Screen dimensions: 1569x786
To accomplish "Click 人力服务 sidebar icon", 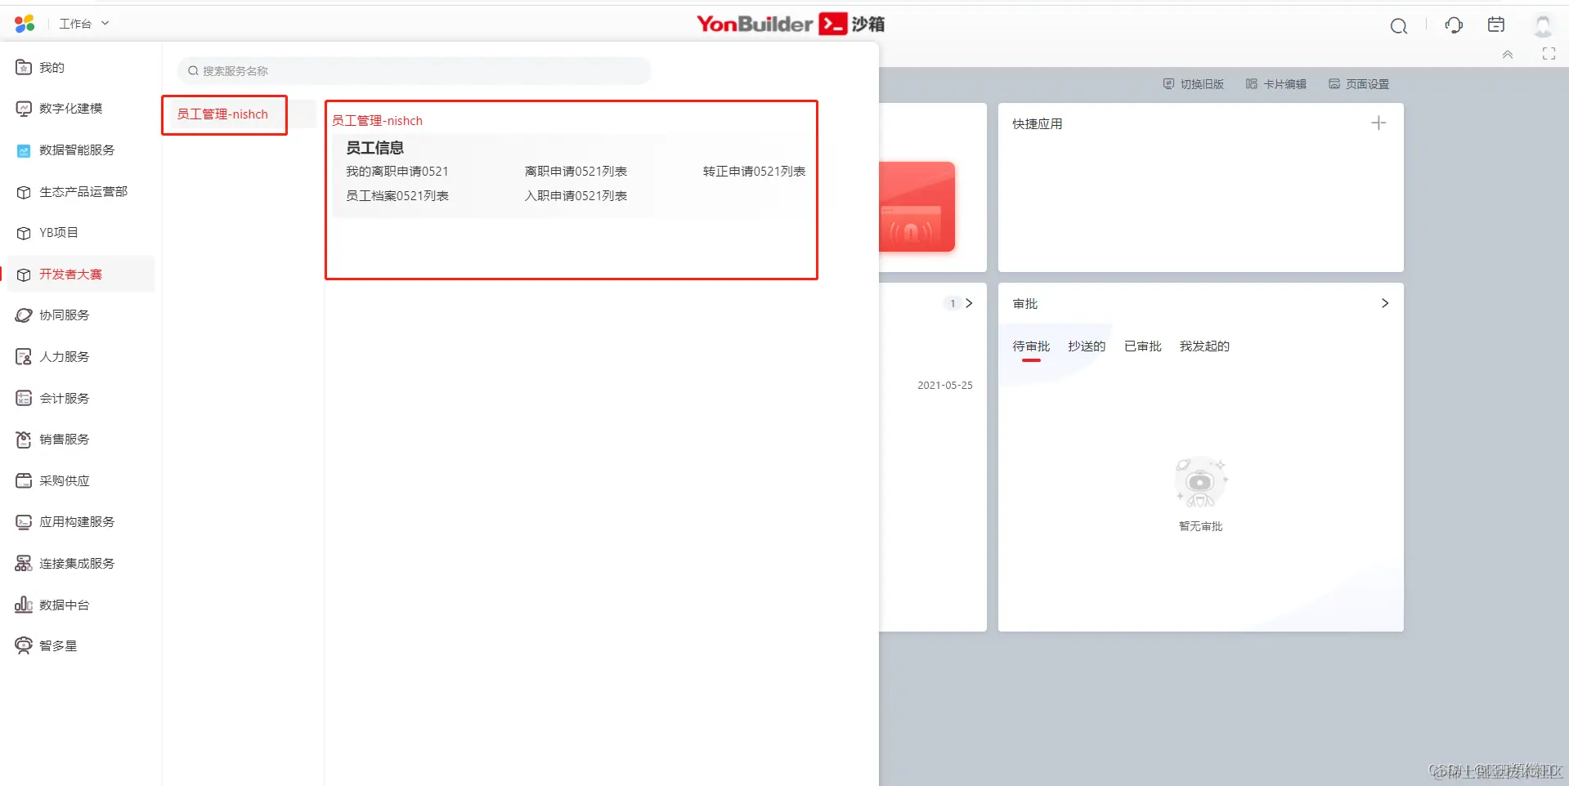I will click(x=24, y=357).
